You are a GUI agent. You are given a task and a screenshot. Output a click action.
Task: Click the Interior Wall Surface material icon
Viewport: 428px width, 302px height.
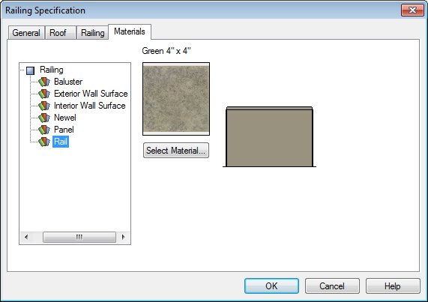point(44,106)
